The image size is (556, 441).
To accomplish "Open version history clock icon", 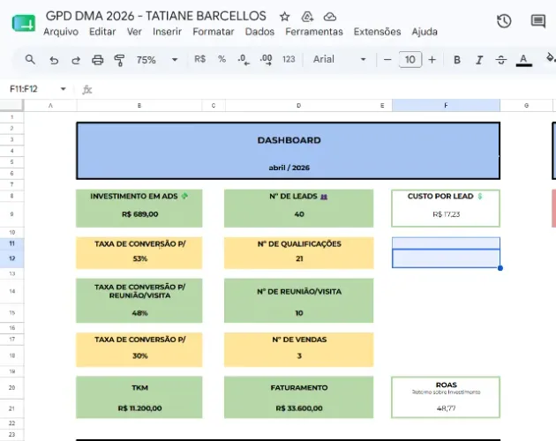I will (x=504, y=21).
